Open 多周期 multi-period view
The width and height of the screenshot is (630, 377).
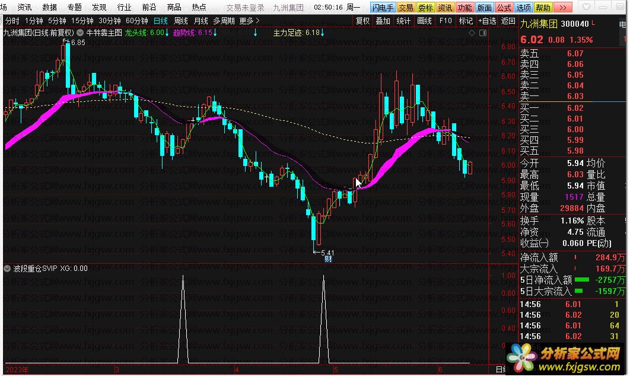tap(224, 21)
